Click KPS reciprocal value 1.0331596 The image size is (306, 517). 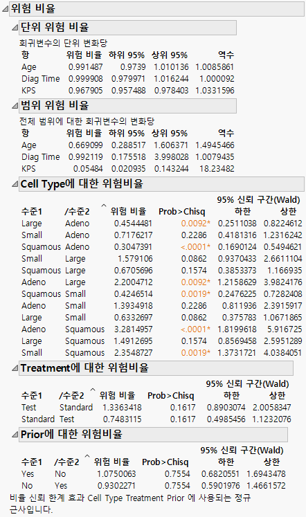(x=215, y=91)
